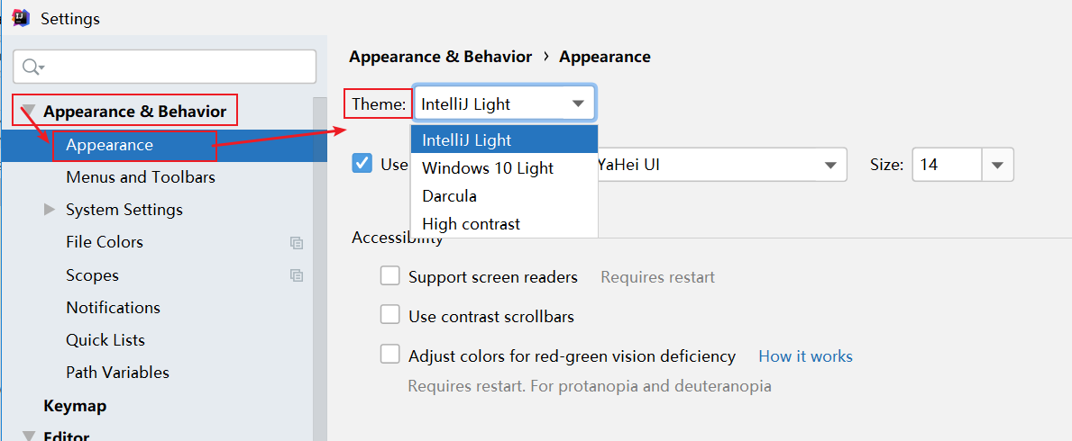The width and height of the screenshot is (1072, 441).
Task: Open the font name dropdown arrow
Action: 829,166
